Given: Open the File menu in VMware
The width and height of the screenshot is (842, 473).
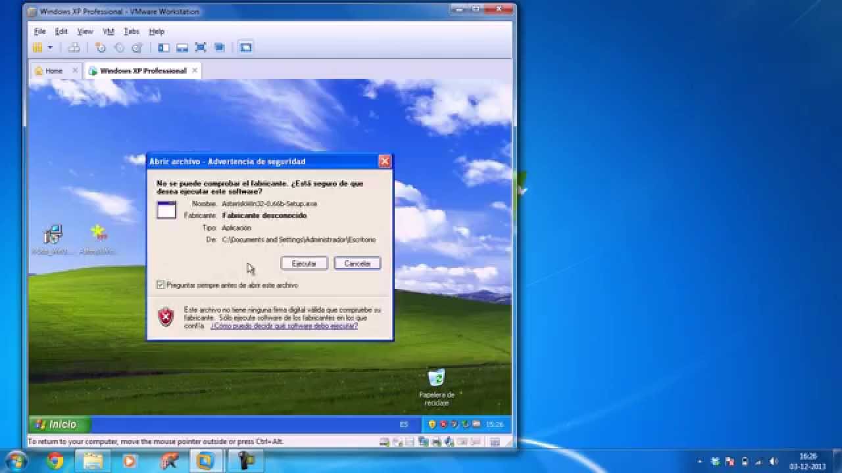Looking at the screenshot, I should coord(40,32).
